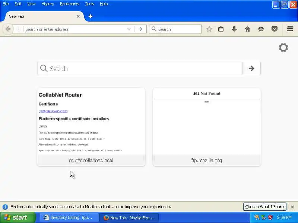Expand the address bar history dropdown
The width and height of the screenshot is (298, 223).
[129, 29]
